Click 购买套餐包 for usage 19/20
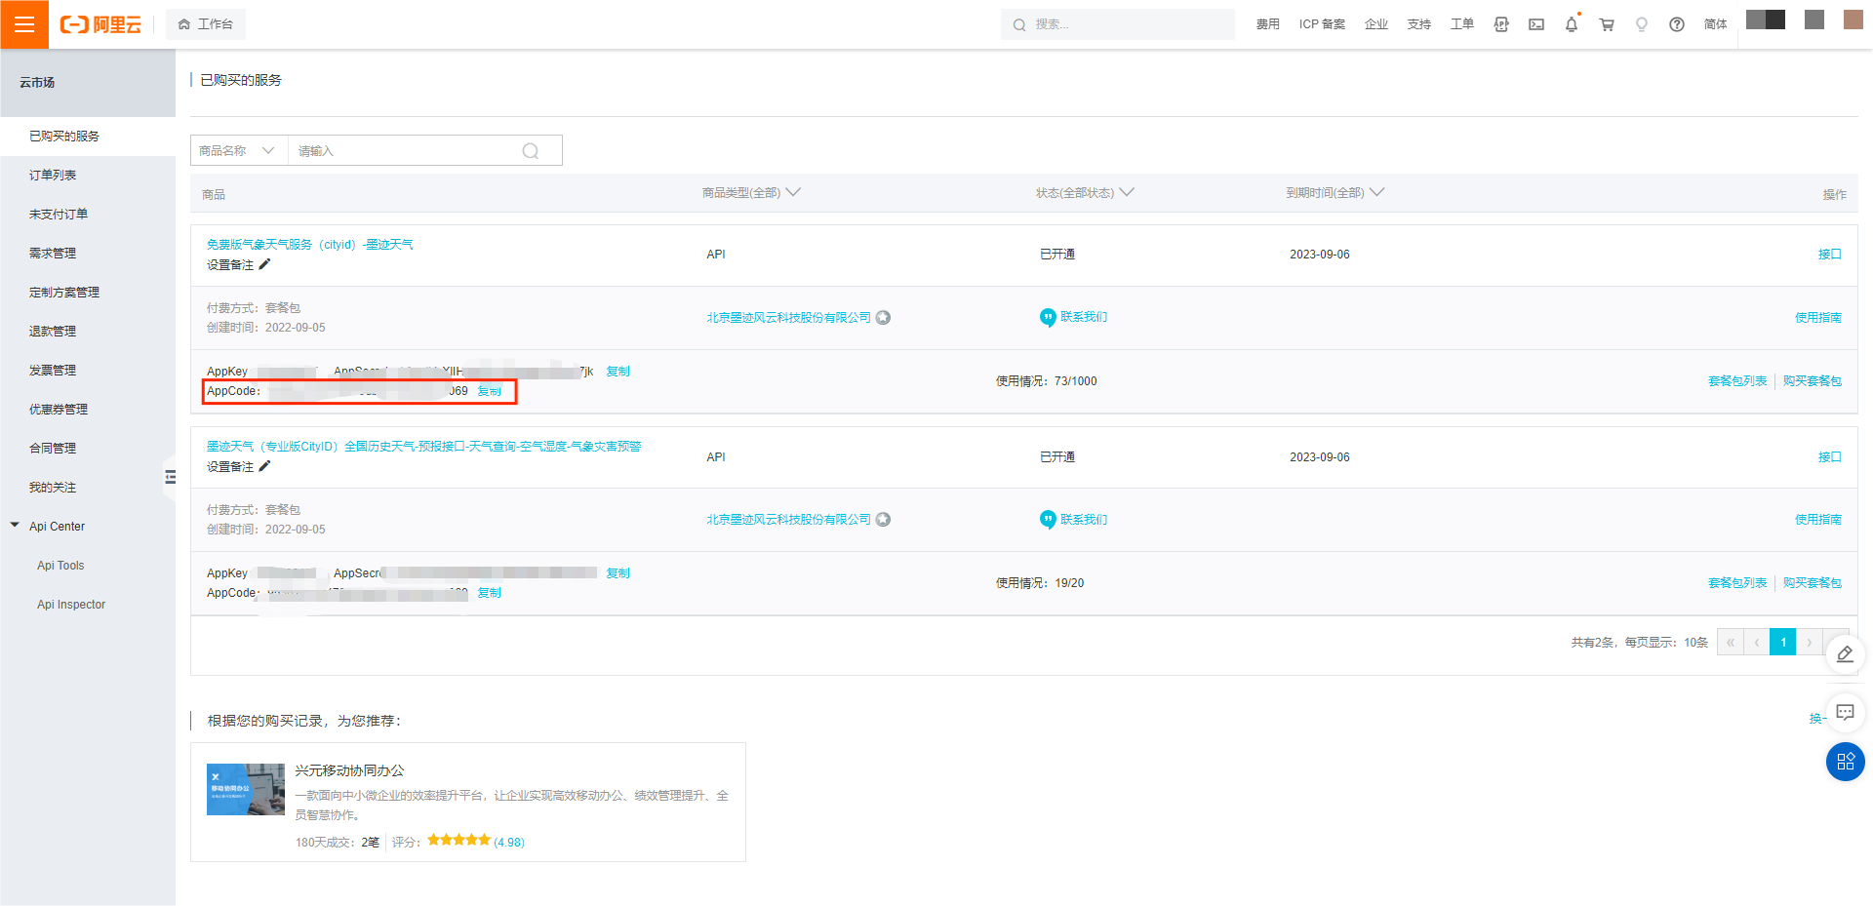 point(1813,582)
